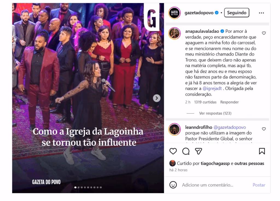Click Responder under anapaulavaladao's comment

click(229, 102)
